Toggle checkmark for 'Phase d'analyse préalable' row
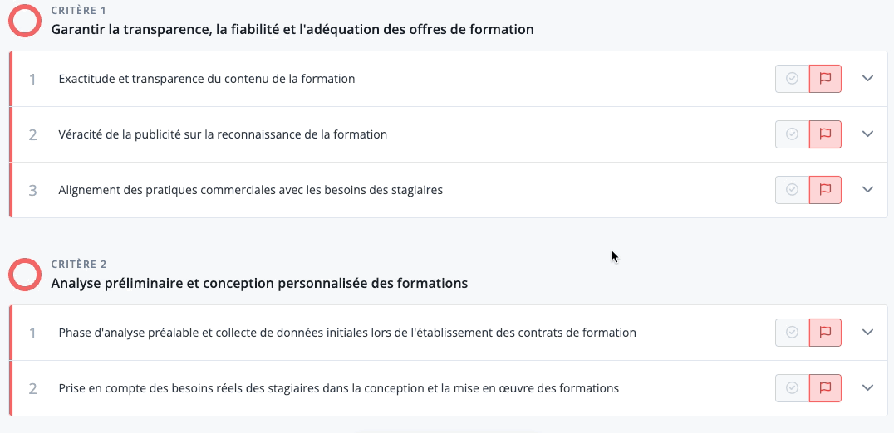The image size is (894, 433). click(x=793, y=333)
